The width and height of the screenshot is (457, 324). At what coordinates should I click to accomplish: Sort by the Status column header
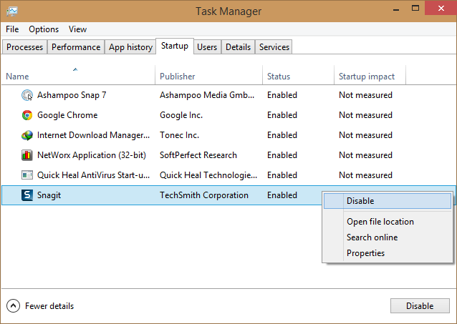(x=298, y=75)
